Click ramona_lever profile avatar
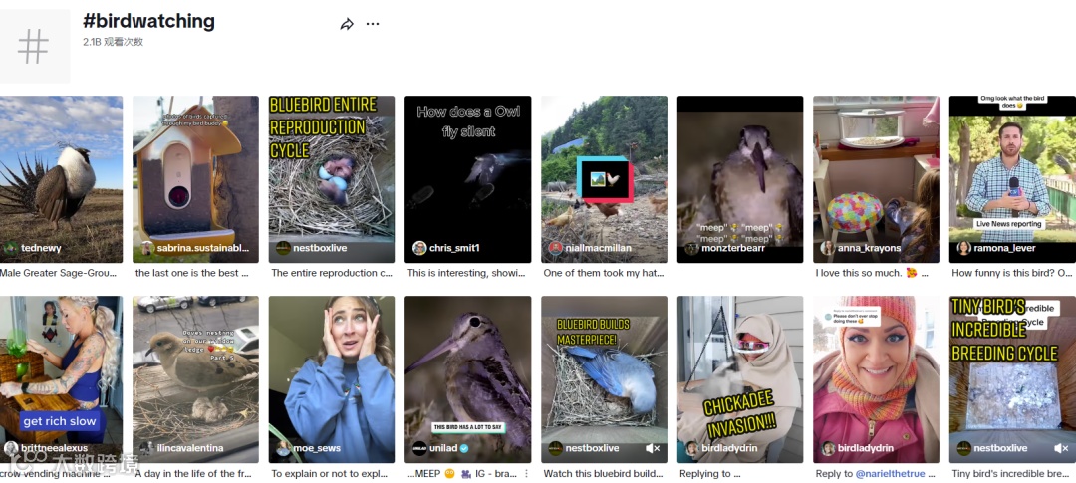 coord(964,248)
